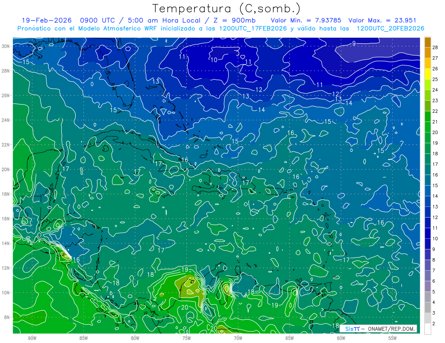Click 'Valor Max. = 23.951' value
This screenshot has width=445, height=343.
[382, 20]
